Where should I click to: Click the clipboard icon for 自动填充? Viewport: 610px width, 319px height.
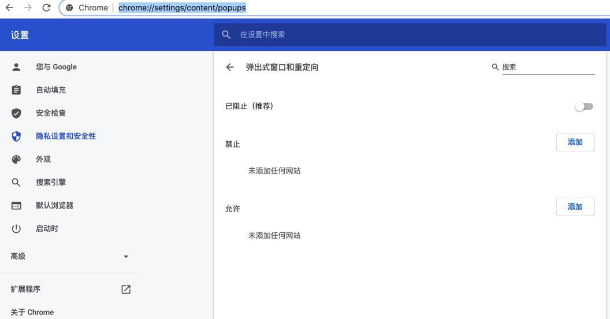pyautogui.click(x=16, y=90)
